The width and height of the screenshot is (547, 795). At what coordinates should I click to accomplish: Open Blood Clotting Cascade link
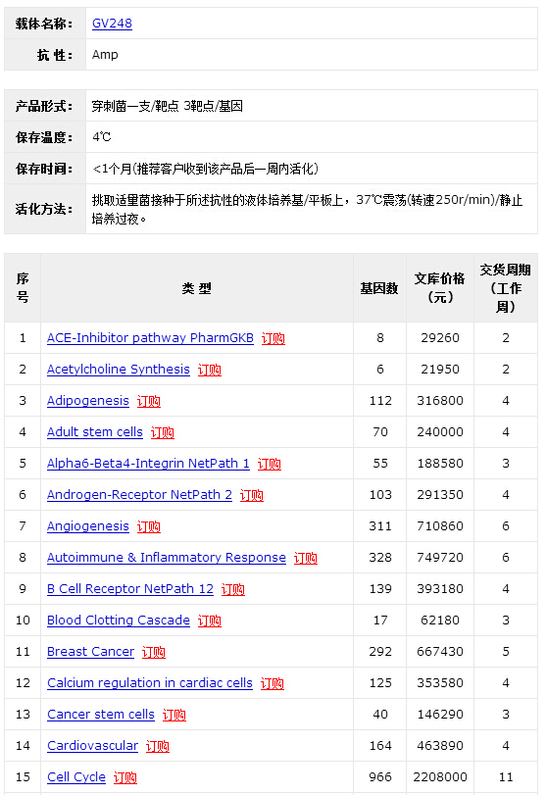pyautogui.click(x=118, y=621)
